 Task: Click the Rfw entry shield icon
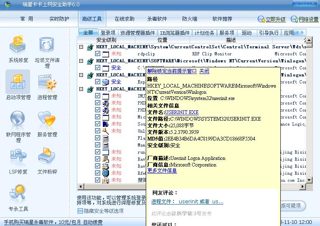pyautogui.click(x=106, y=174)
